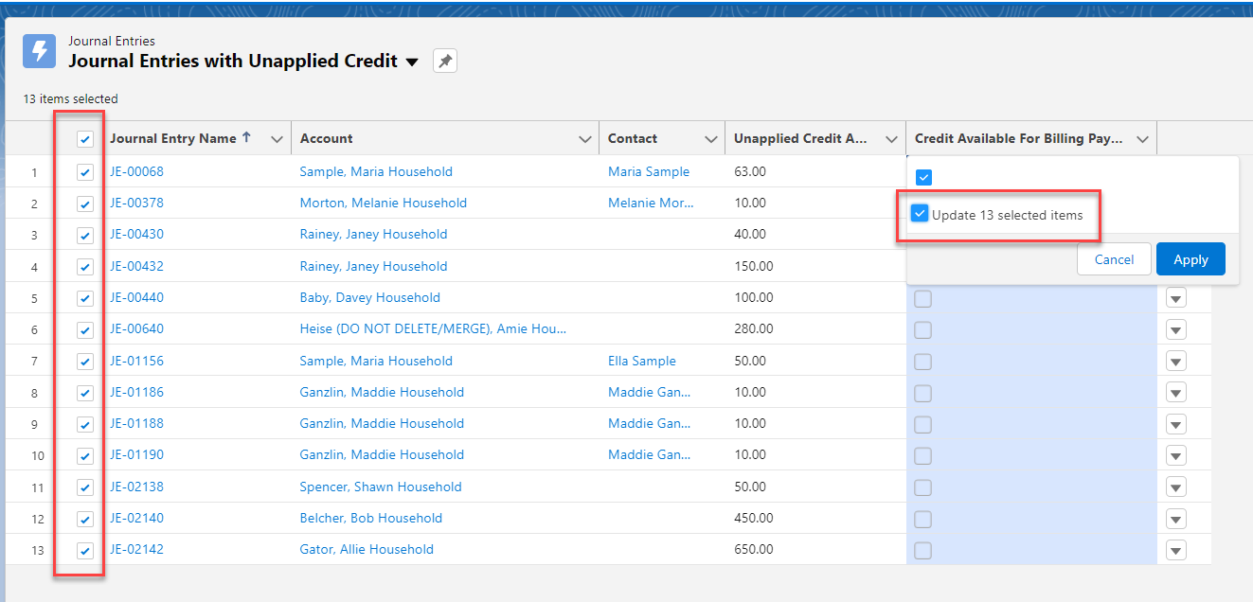Cancel the inline bulk edit

tap(1114, 258)
